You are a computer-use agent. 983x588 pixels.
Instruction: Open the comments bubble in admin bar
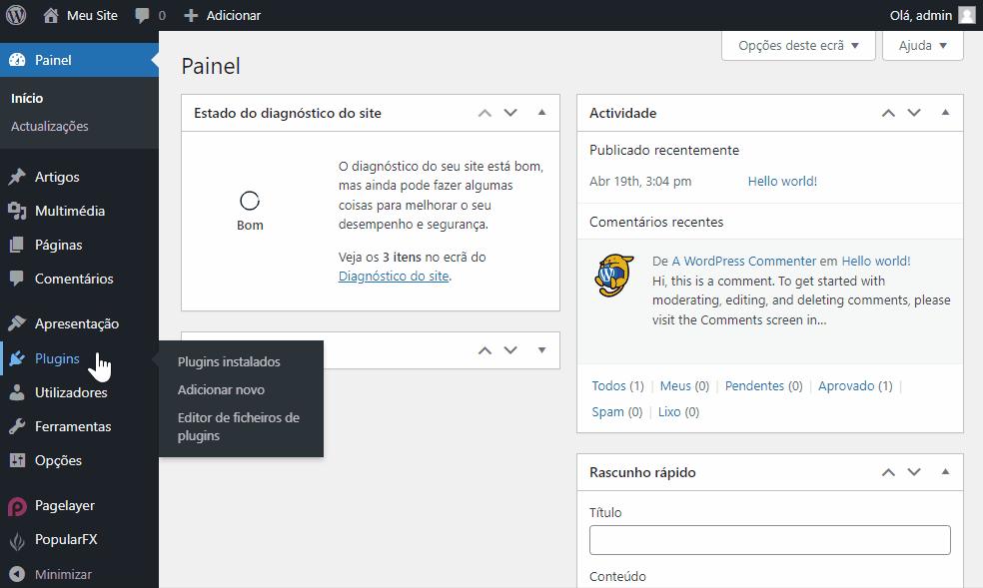pos(142,16)
